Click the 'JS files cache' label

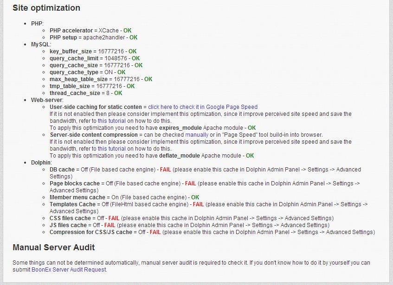pos(68,225)
